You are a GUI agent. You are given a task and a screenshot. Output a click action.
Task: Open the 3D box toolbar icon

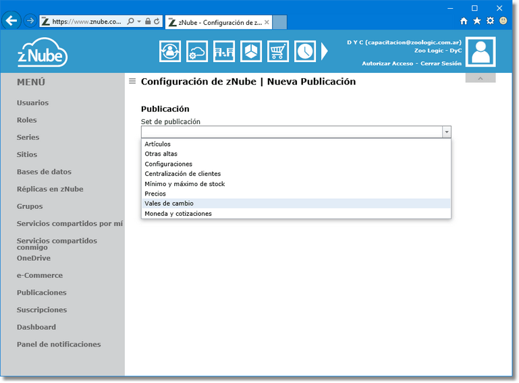click(x=251, y=51)
